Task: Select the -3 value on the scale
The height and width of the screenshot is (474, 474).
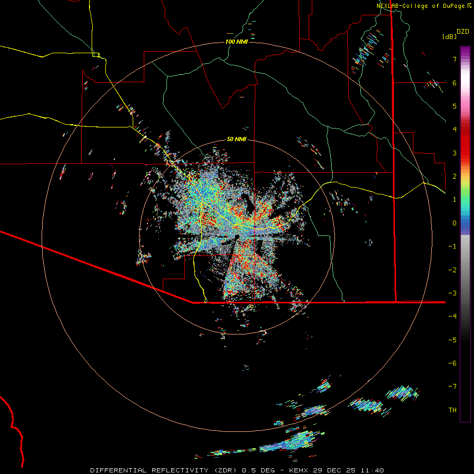Action: 452,293
